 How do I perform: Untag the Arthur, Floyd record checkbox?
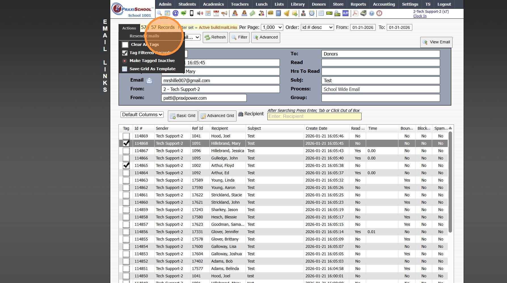click(126, 165)
